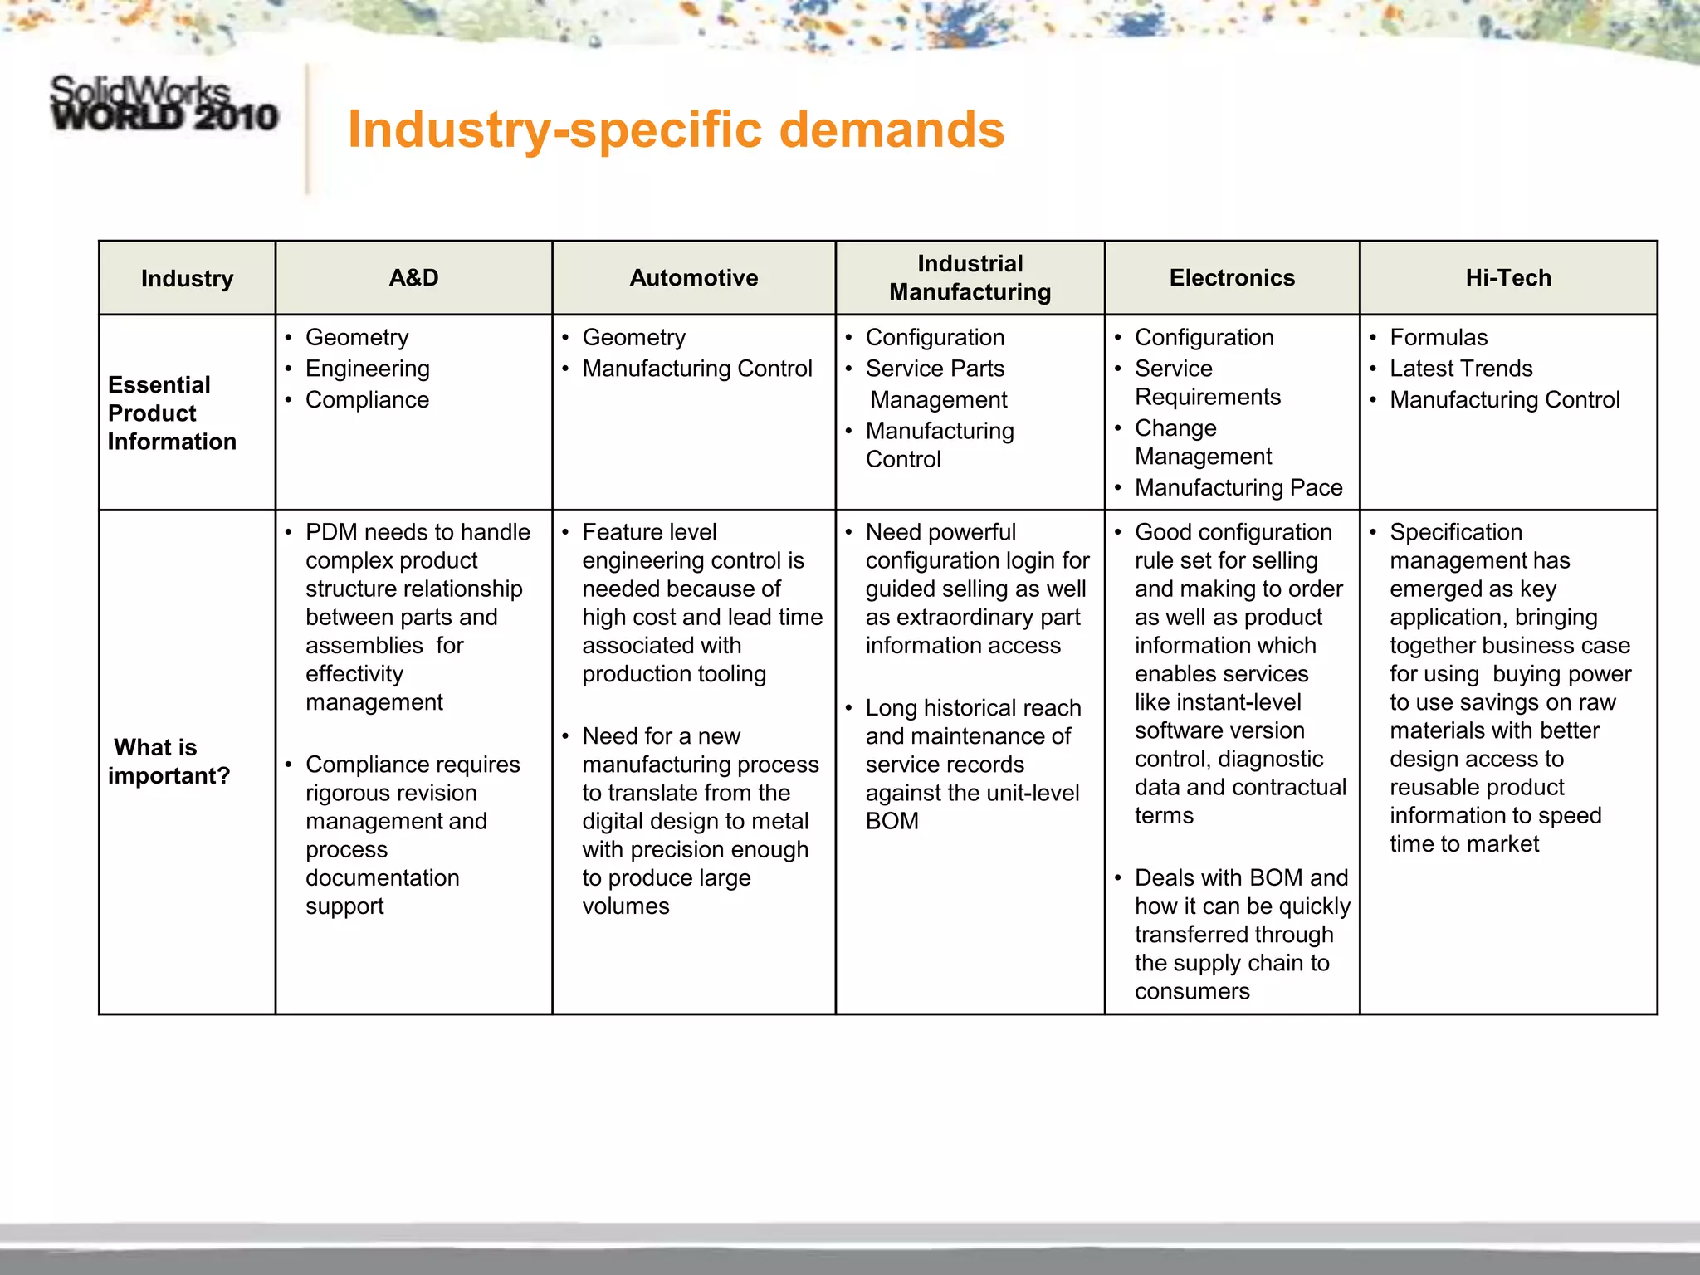
Task: Click 'Need powerful configuration login' paragraph
Action: click(977, 589)
